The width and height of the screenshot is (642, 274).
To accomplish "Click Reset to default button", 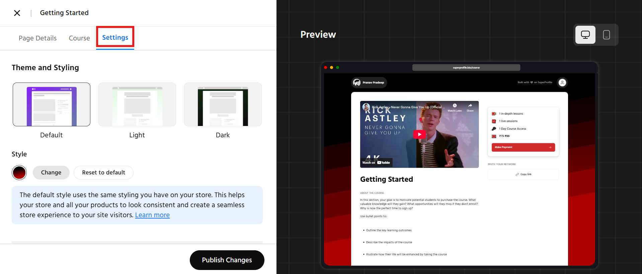I will [x=103, y=172].
